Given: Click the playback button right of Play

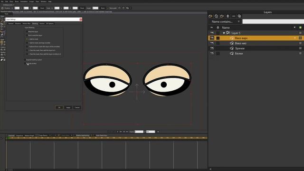Looking at the screenshot, I should (x=121, y=132).
